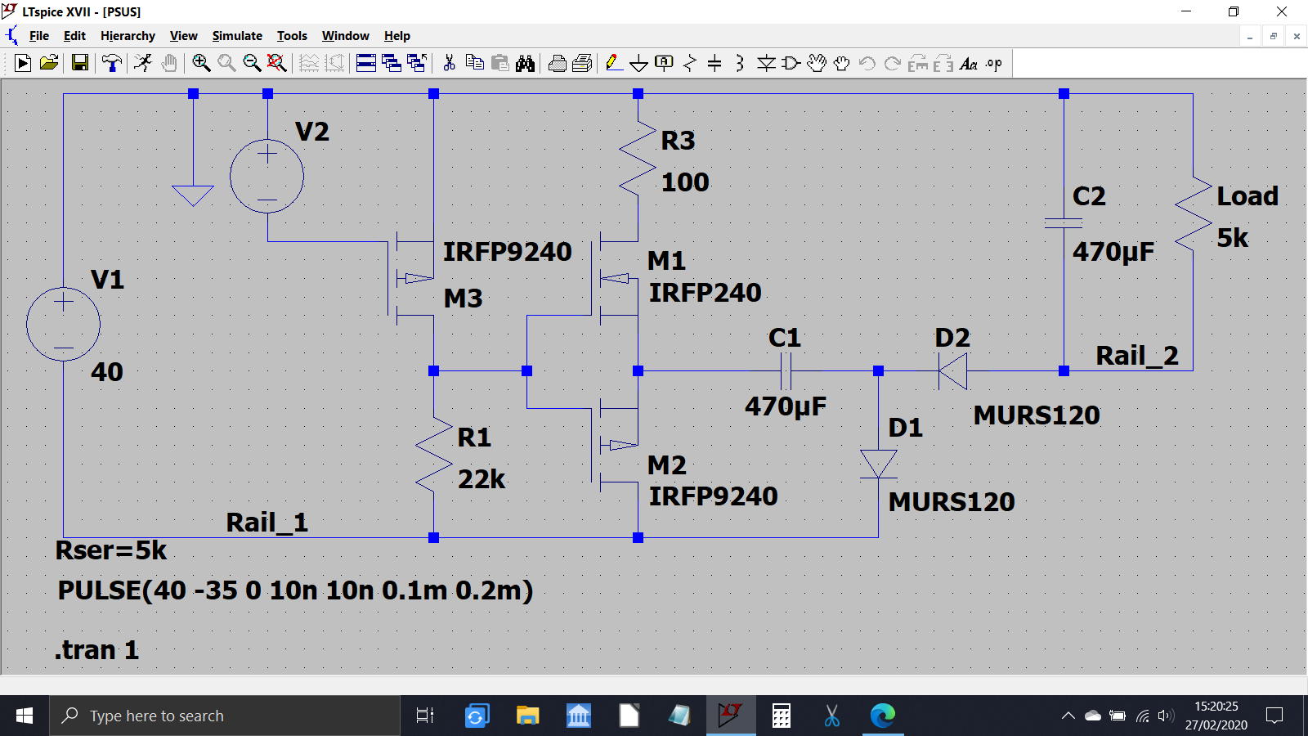Select the Move hand tool
This screenshot has height=736, width=1308.
tap(817, 63)
